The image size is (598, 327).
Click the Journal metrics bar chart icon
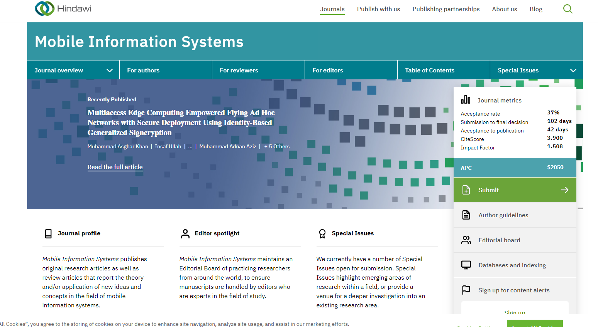tap(466, 100)
